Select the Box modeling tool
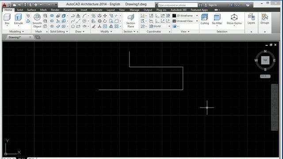 coord(7,19)
